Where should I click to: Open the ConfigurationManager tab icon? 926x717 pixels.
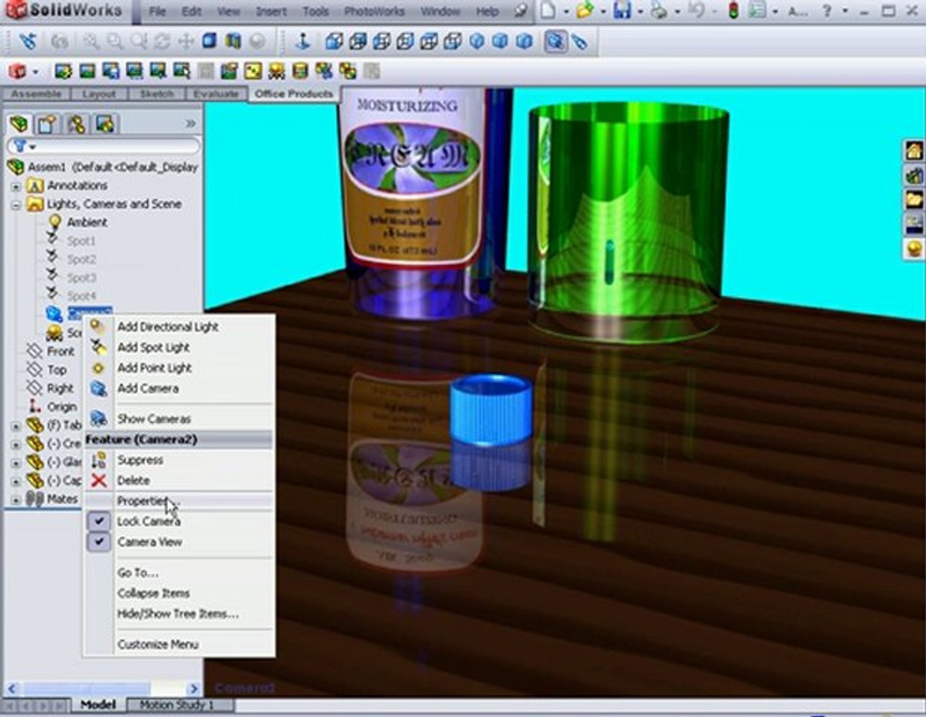tap(76, 123)
